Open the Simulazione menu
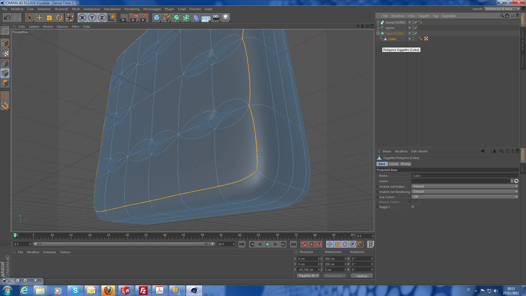 click(112, 9)
